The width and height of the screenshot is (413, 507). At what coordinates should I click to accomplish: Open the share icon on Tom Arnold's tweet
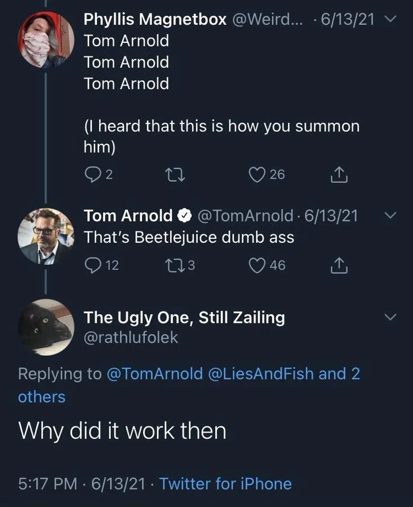pos(339,265)
